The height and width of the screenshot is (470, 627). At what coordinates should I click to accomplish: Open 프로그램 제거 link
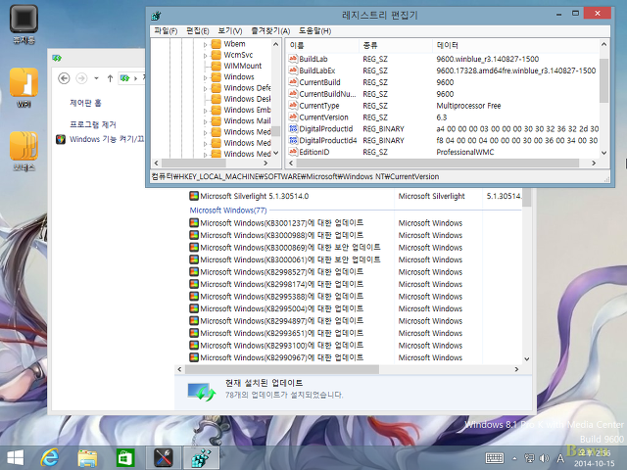point(93,124)
